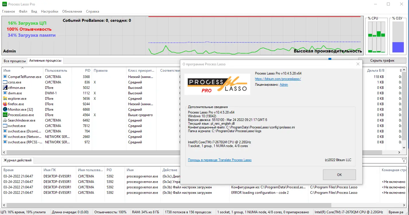
Task: Open the Обновления menu
Action: pos(72,11)
